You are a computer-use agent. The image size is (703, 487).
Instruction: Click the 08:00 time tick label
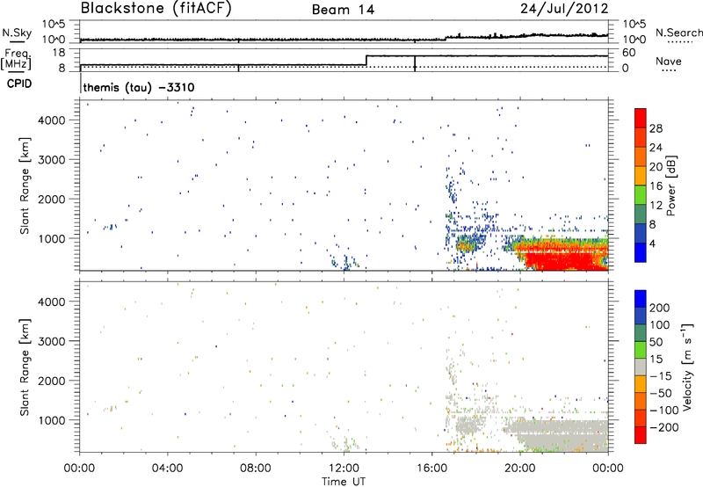(x=256, y=469)
